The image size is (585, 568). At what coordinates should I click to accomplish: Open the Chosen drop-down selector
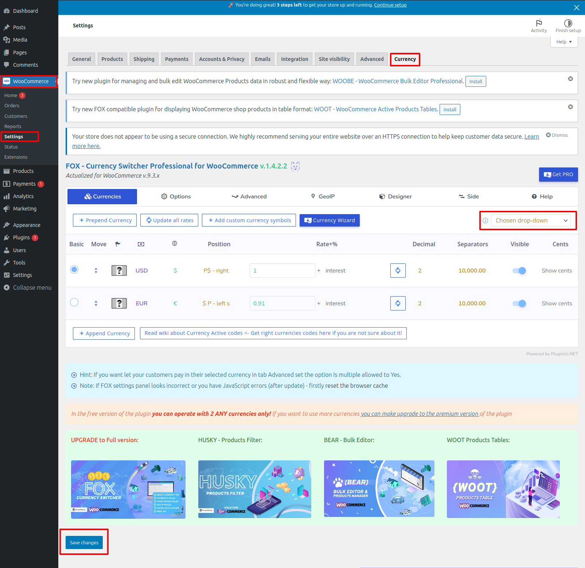coord(530,220)
